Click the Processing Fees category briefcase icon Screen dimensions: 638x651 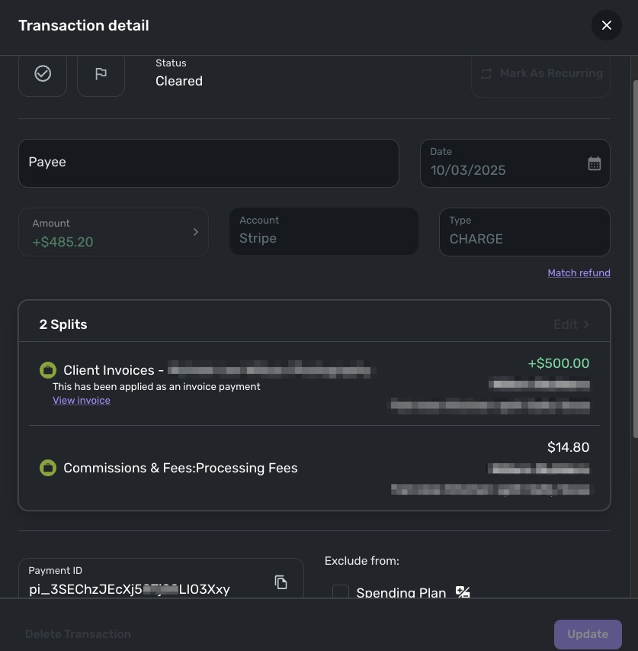pyautogui.click(x=48, y=468)
